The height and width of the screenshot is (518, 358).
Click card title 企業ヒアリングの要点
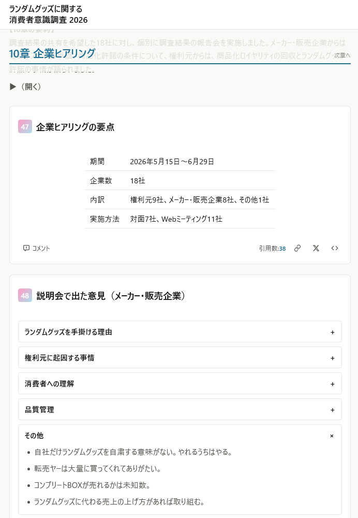point(75,127)
